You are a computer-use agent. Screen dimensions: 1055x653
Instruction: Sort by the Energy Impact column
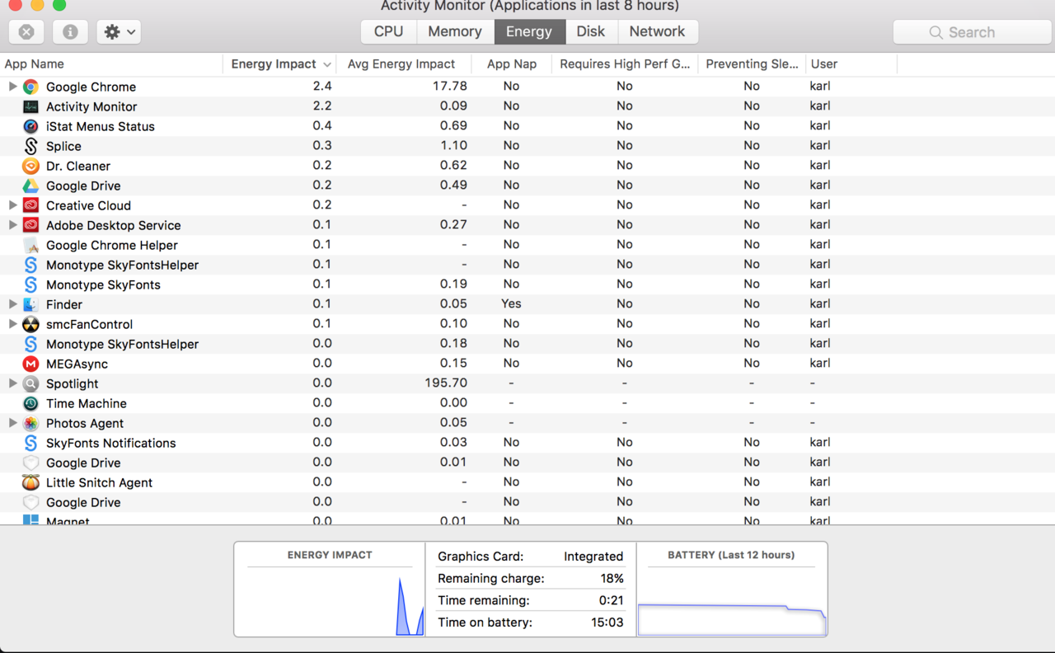280,64
